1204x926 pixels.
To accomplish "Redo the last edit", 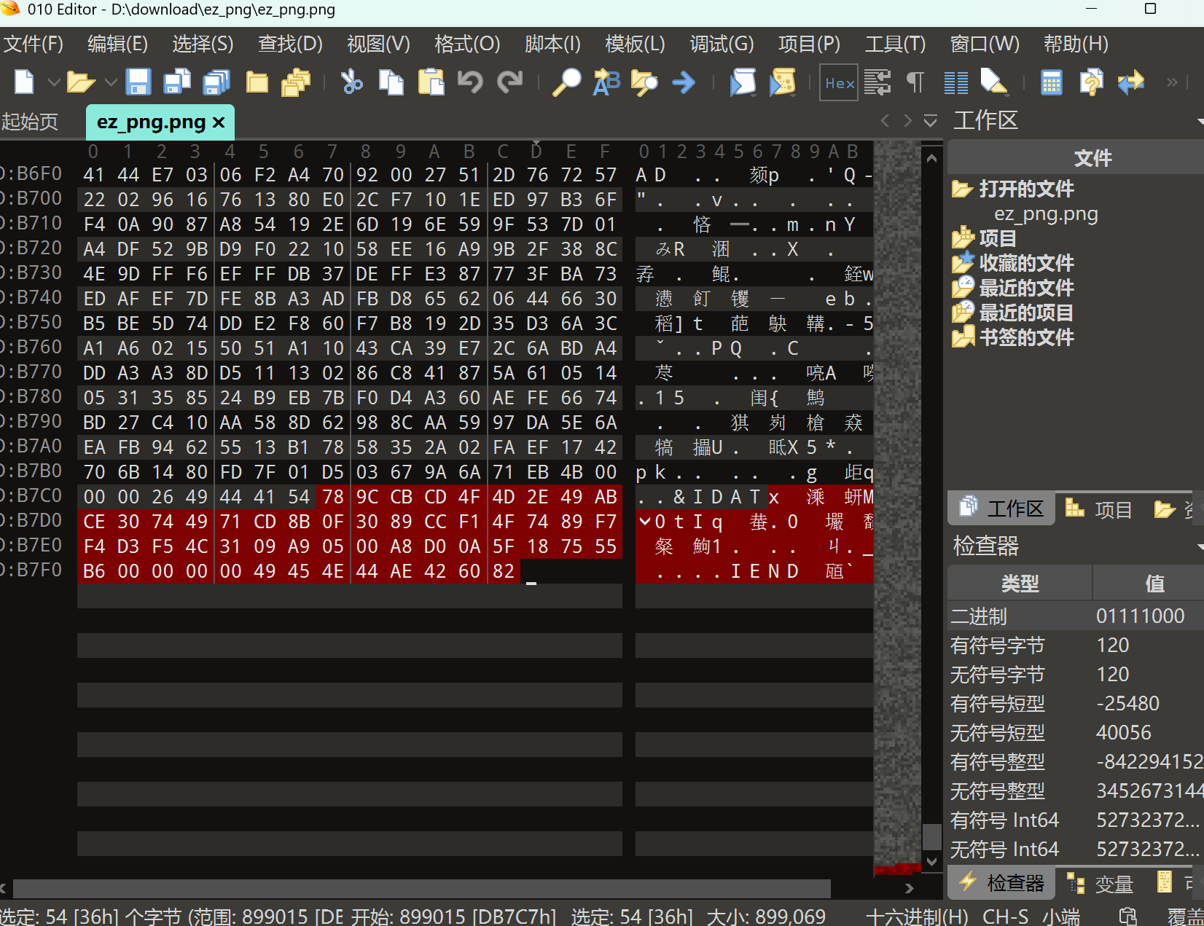I will point(509,82).
